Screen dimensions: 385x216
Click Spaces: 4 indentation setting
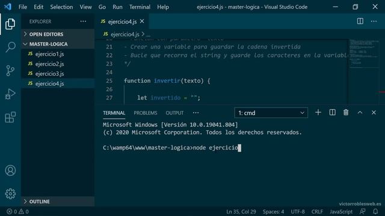pos(273,212)
